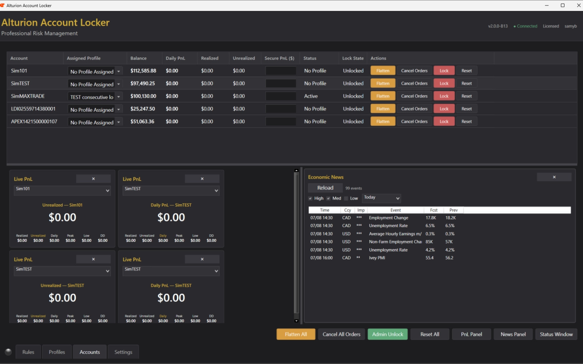Viewport: 583px width, 364px height.
Task: Lock the APEX1421500000107 account
Action: click(x=444, y=122)
